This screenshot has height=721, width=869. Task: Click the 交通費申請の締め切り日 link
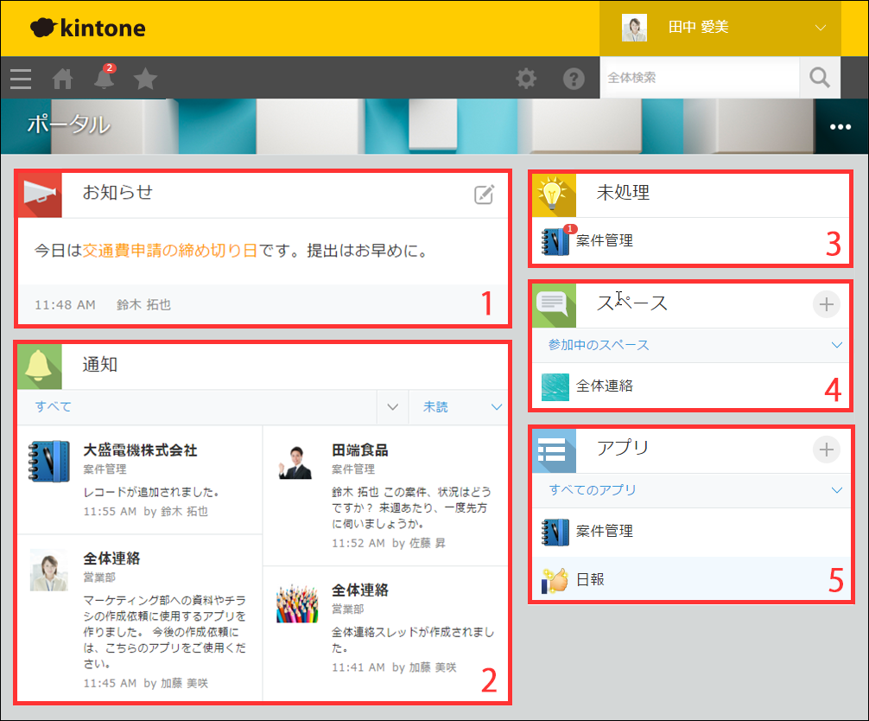[170, 251]
